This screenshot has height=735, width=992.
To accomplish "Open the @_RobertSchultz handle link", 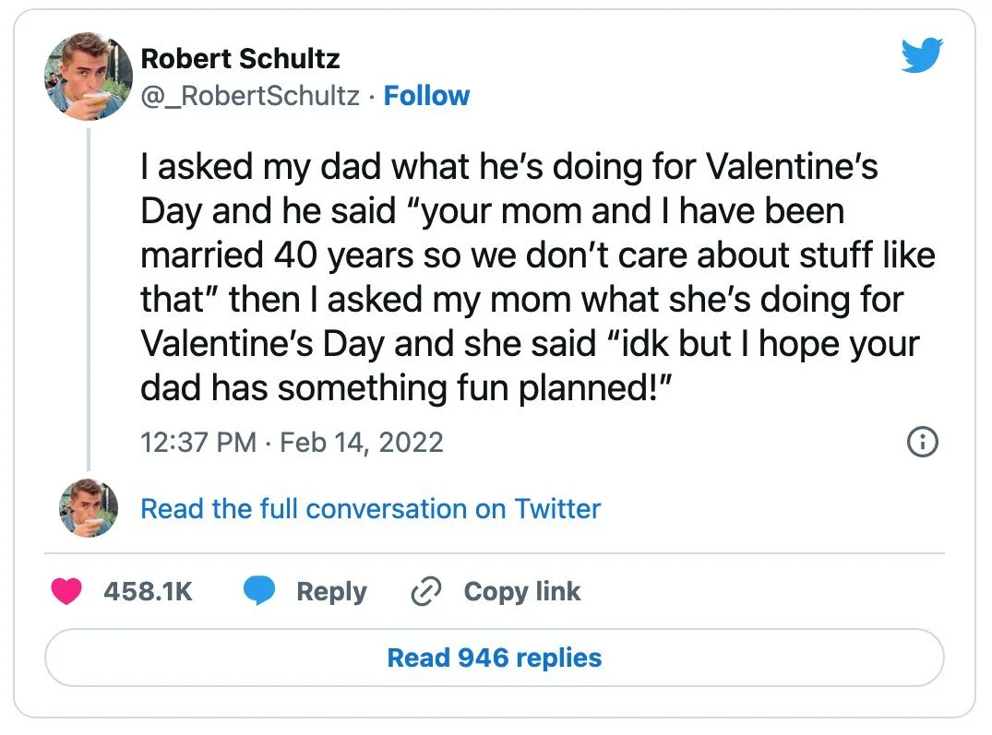I will [249, 96].
